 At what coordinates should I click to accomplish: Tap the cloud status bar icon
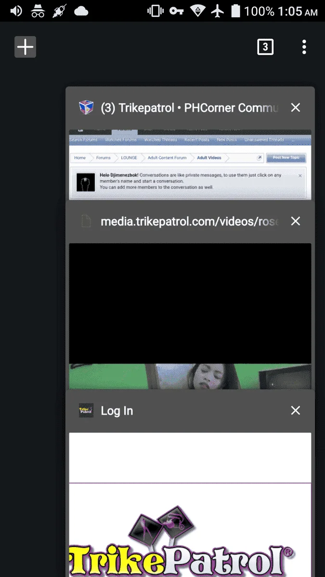tap(81, 11)
